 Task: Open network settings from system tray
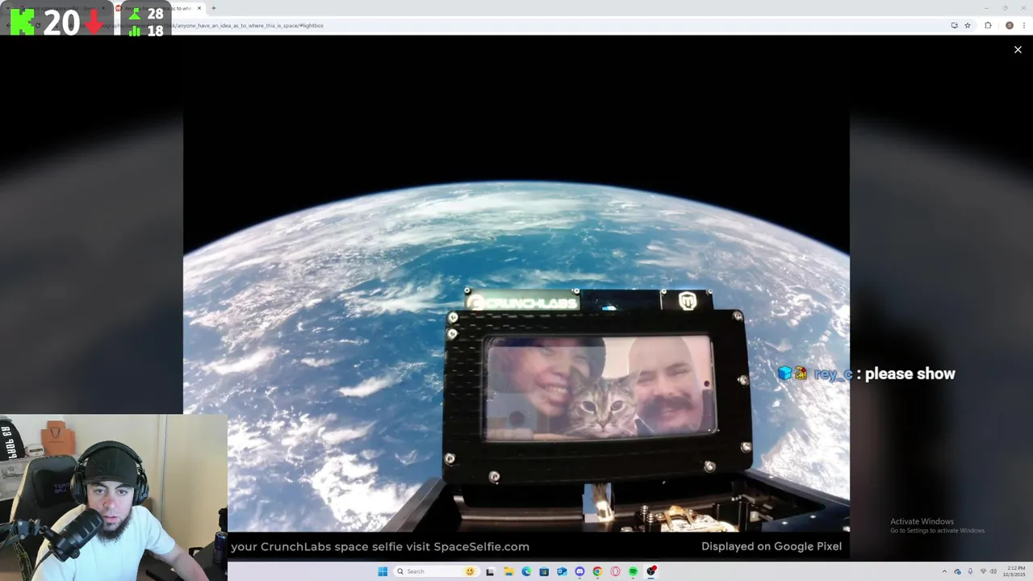coord(983,571)
